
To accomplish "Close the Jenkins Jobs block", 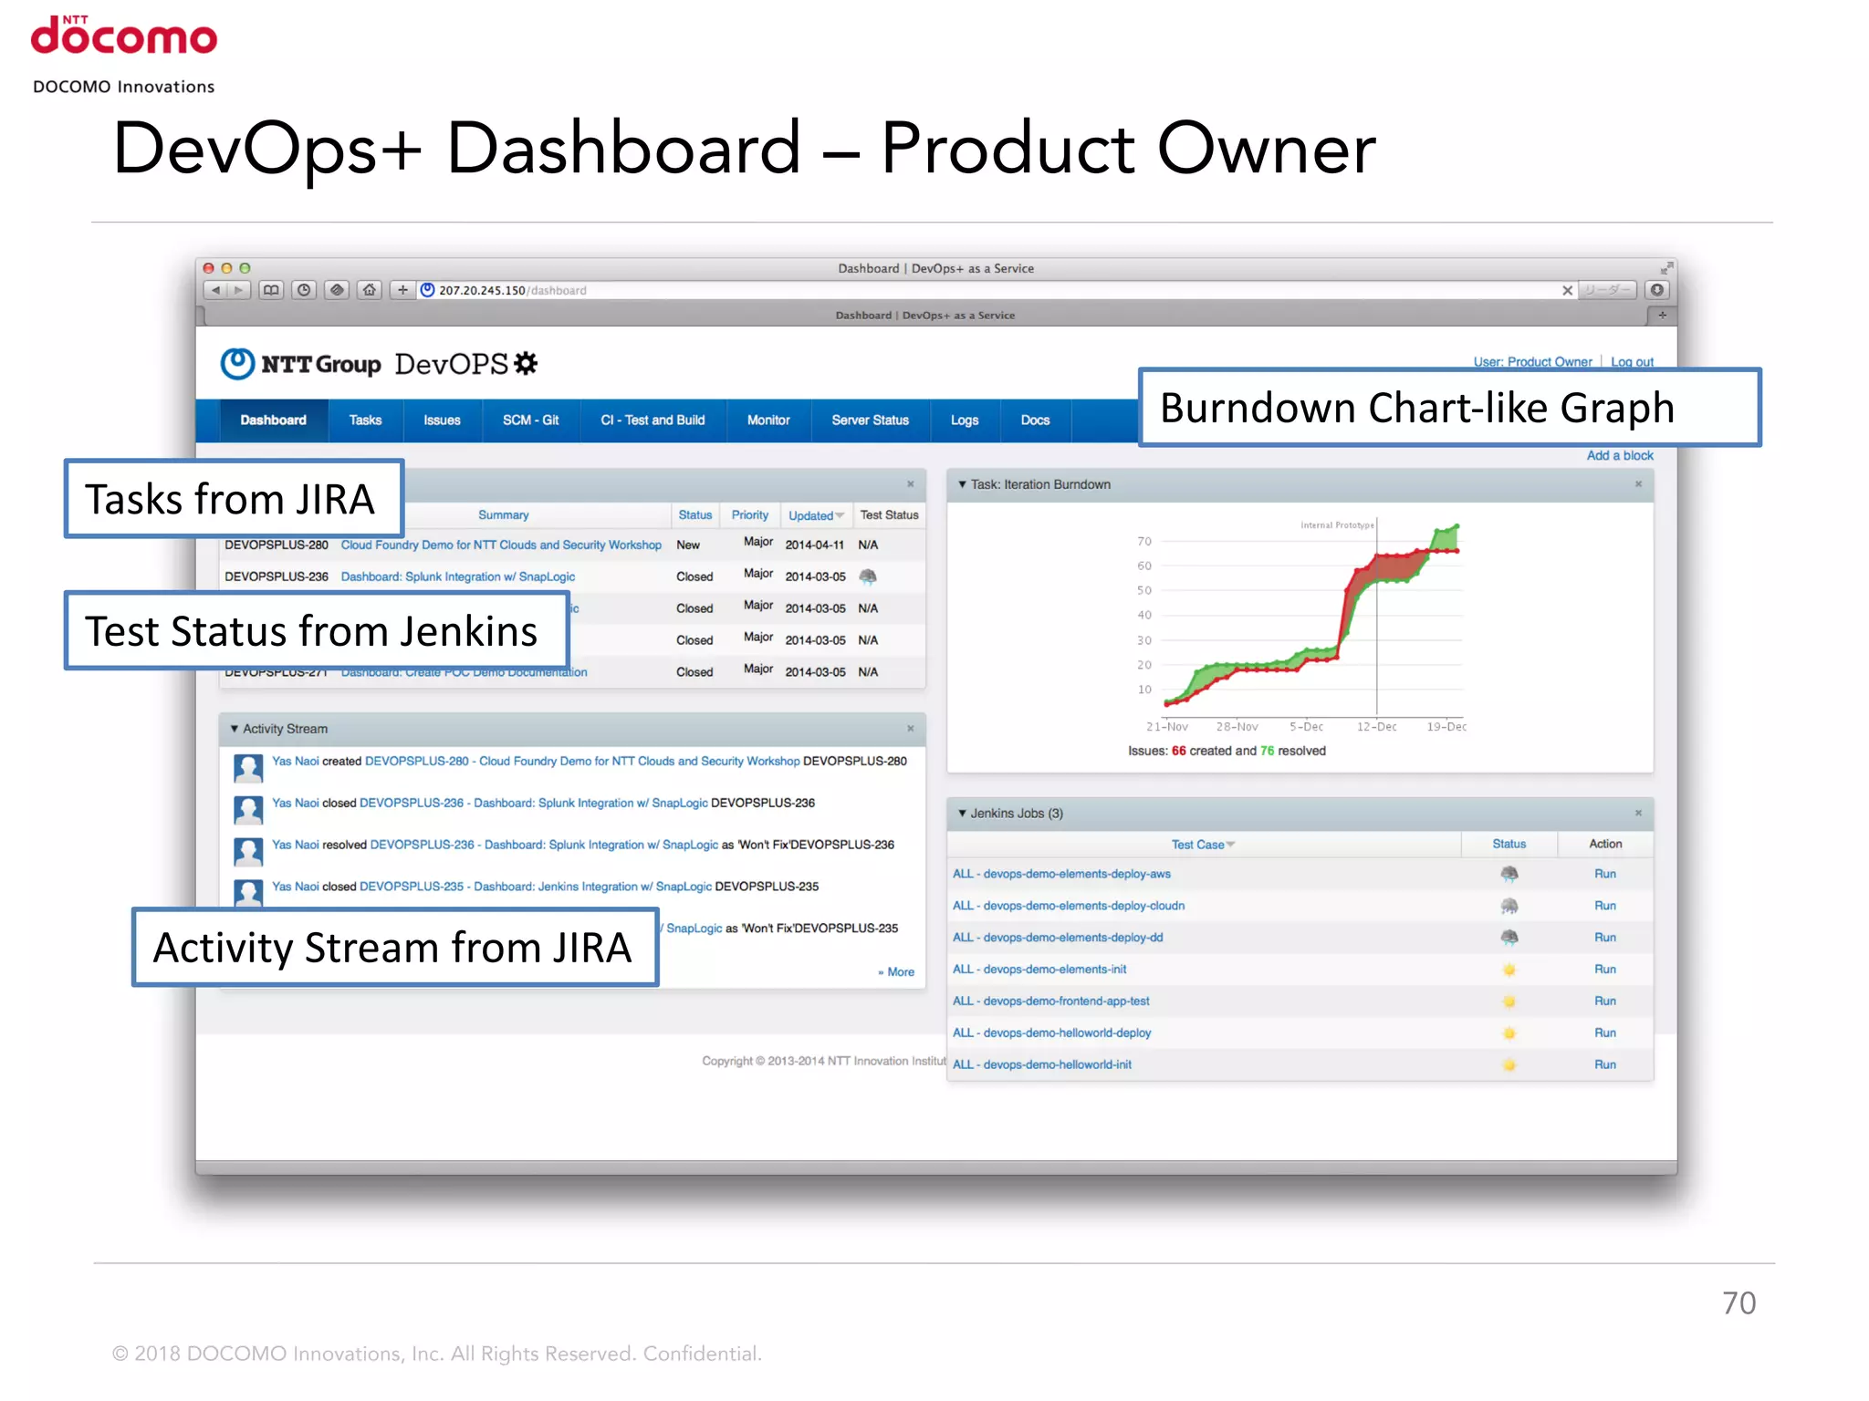I will pyautogui.click(x=1638, y=813).
